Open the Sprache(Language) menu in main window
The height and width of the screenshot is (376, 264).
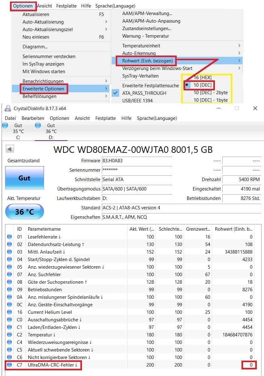(x=157, y=118)
